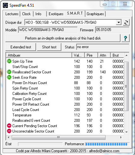Open the blue question mark help button
The image size is (135, 155).
[x=126, y=38]
